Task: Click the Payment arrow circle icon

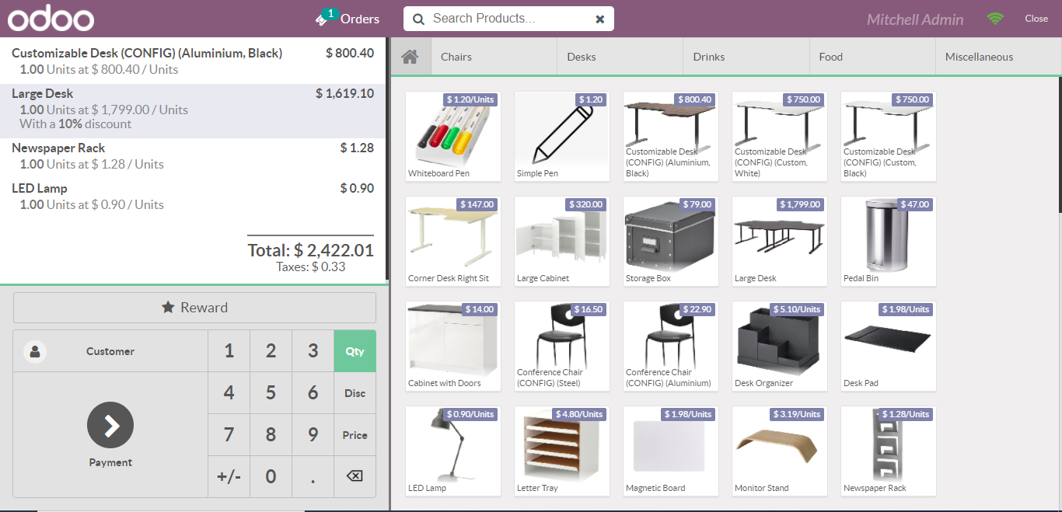Action: pos(110,425)
